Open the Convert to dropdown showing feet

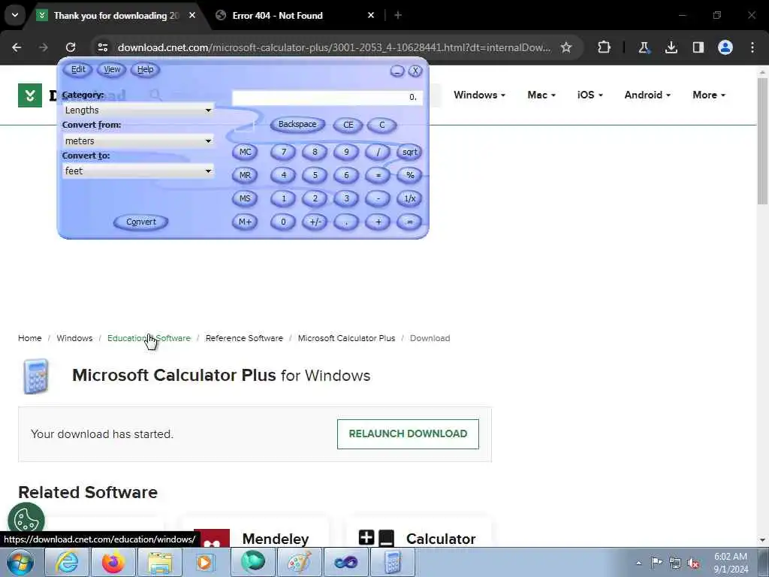click(x=138, y=171)
